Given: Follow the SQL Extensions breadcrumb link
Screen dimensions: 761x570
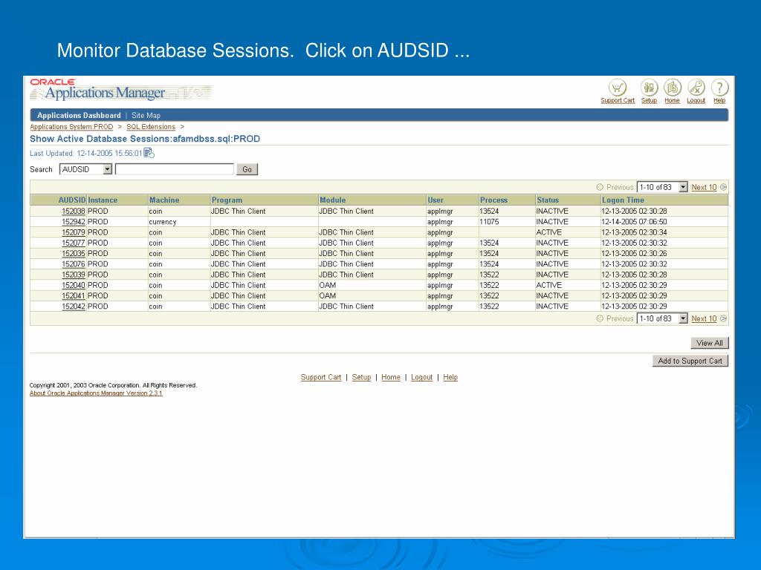Looking at the screenshot, I should click(x=151, y=127).
